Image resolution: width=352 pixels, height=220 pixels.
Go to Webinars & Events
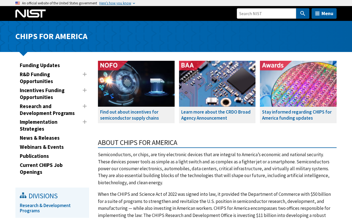[42, 147]
